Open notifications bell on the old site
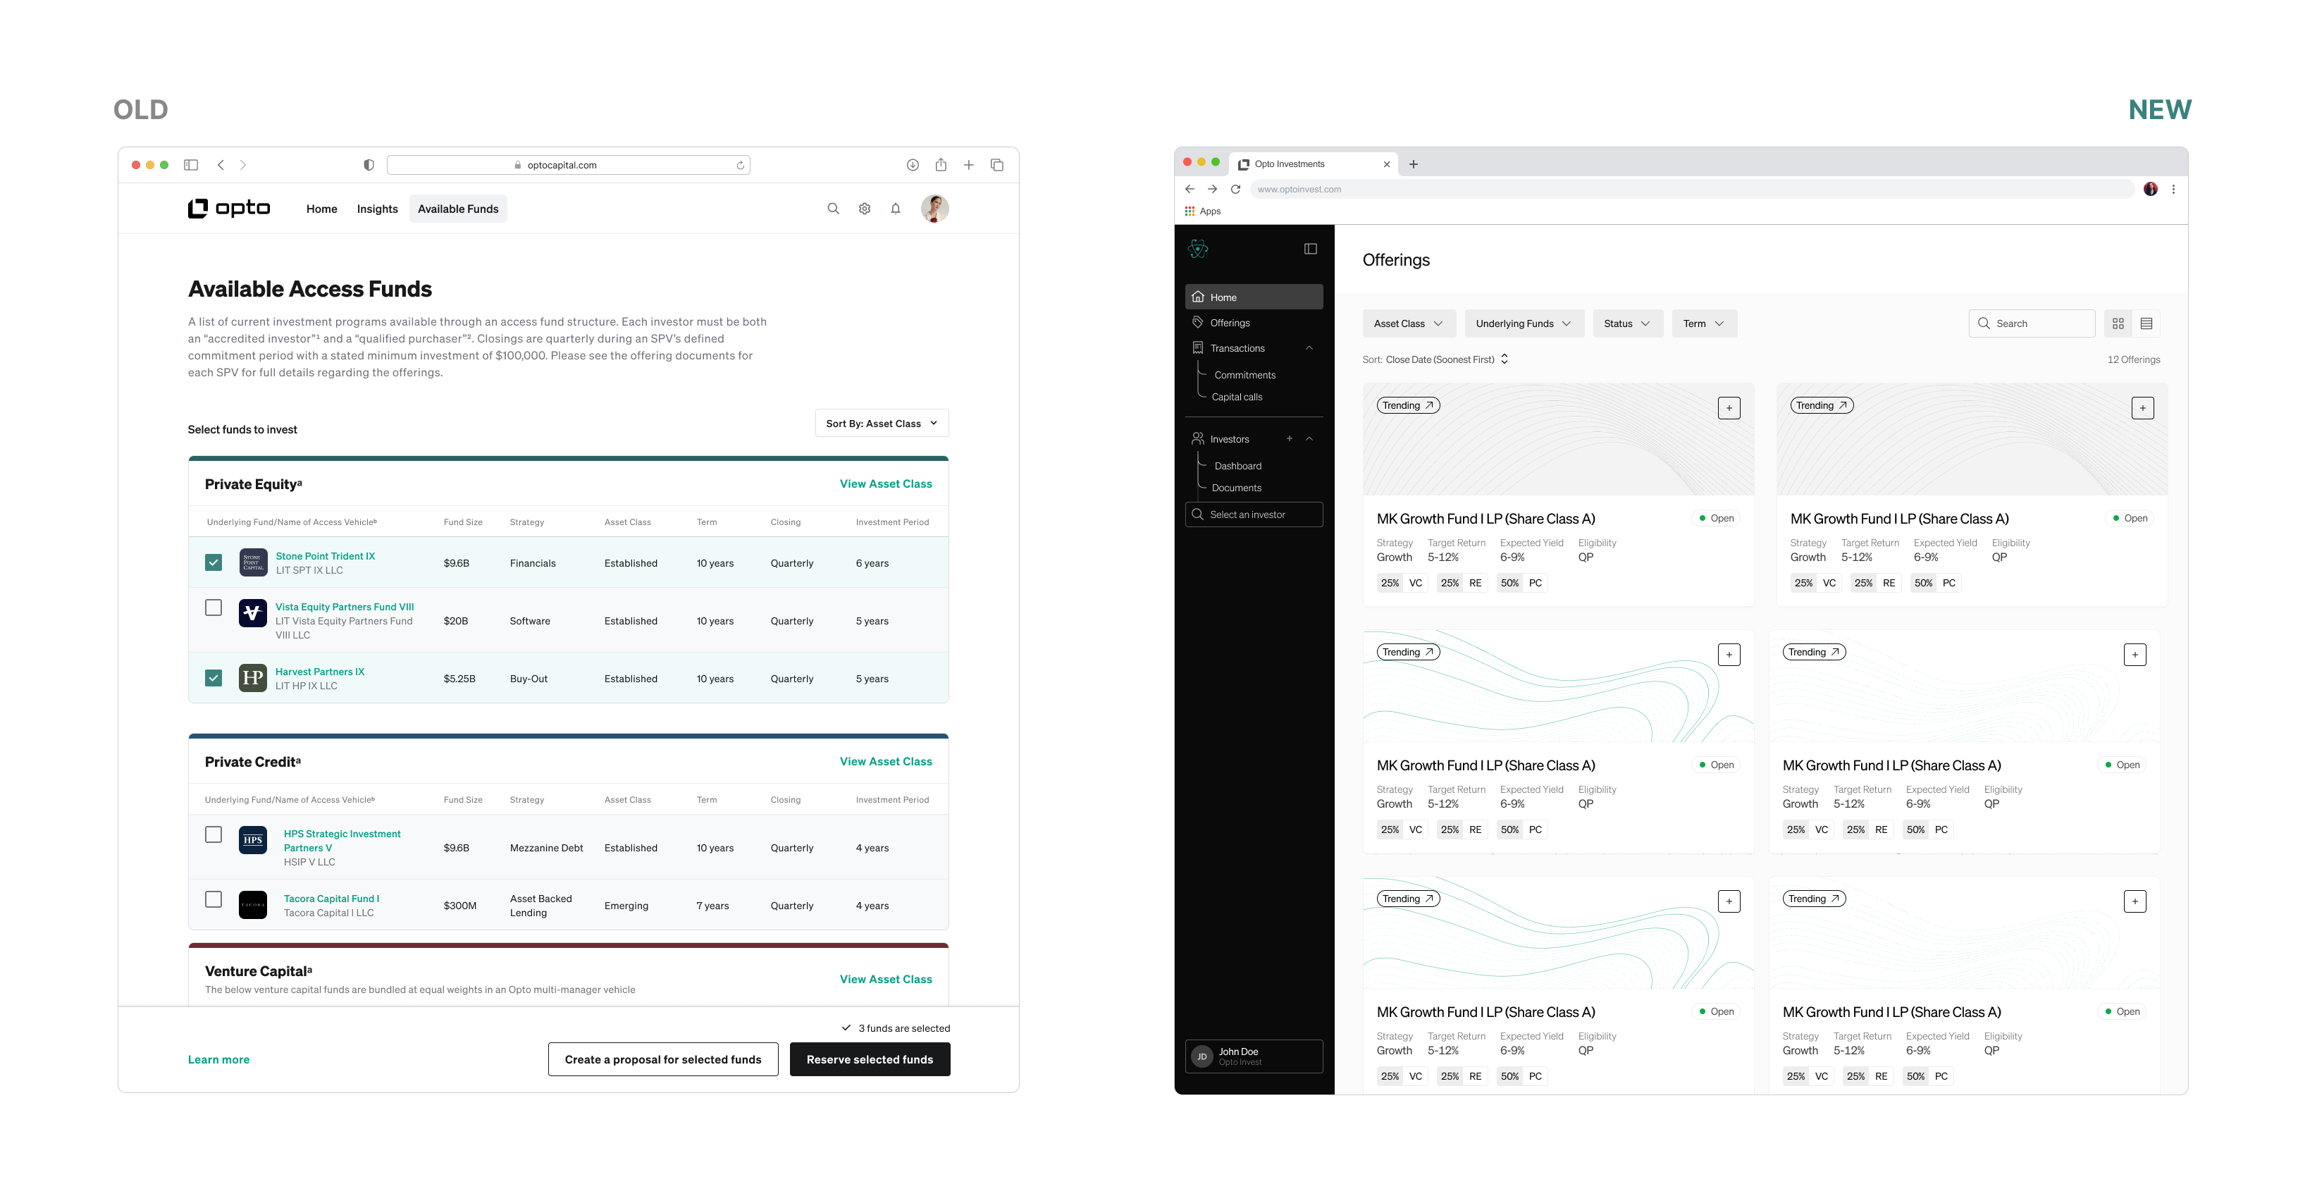The image size is (2298, 1184). click(896, 208)
